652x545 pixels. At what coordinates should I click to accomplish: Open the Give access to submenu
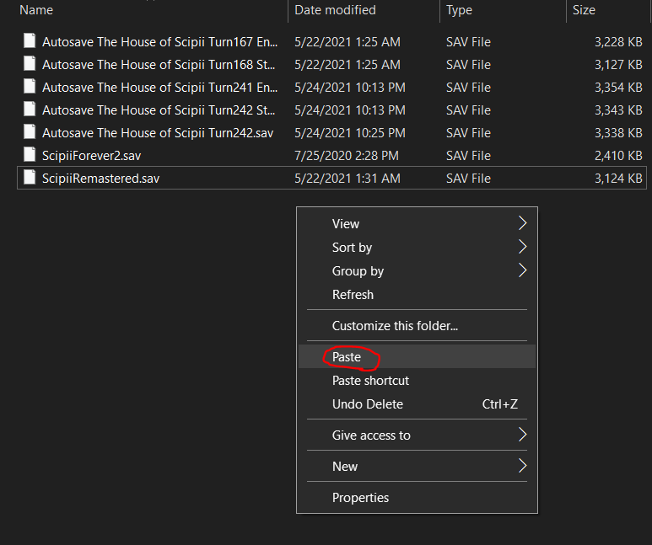pos(371,435)
